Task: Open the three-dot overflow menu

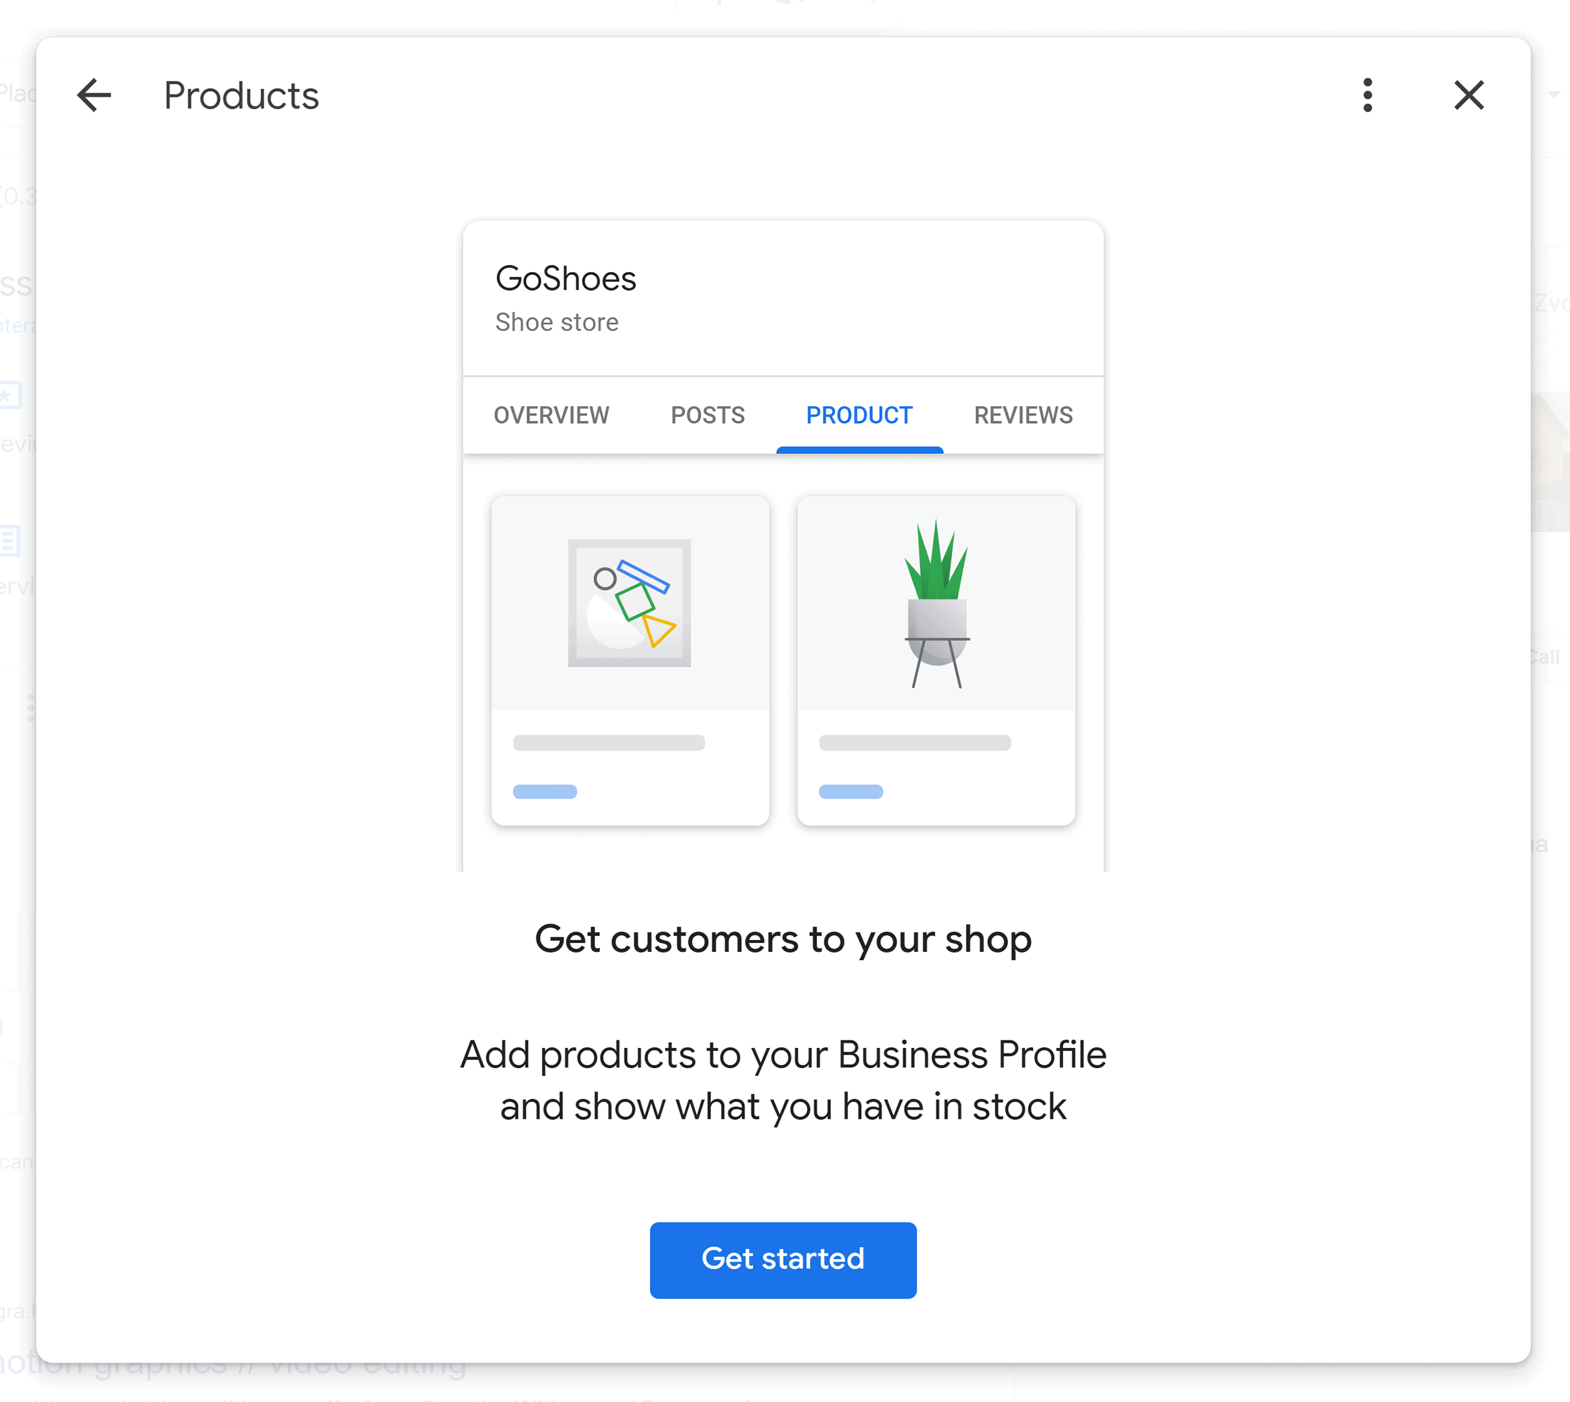Action: pyautogui.click(x=1367, y=95)
